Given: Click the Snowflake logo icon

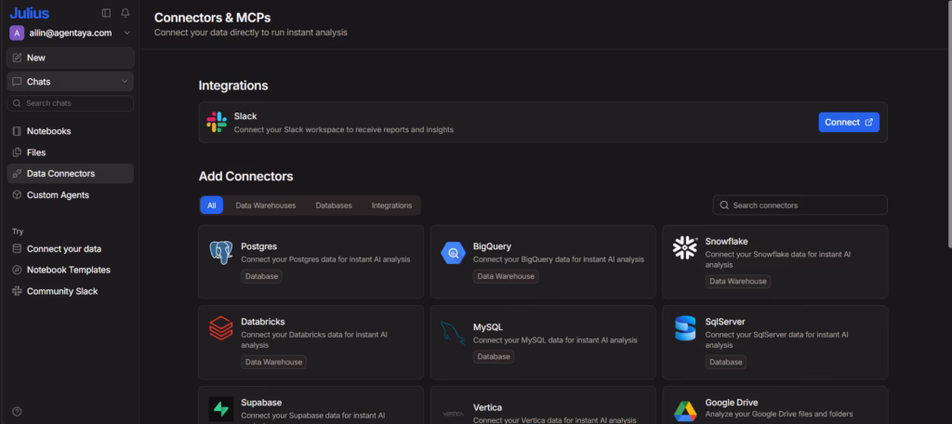Looking at the screenshot, I should pyautogui.click(x=685, y=248).
